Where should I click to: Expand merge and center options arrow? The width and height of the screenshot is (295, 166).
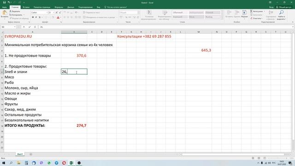(x=117, y=18)
